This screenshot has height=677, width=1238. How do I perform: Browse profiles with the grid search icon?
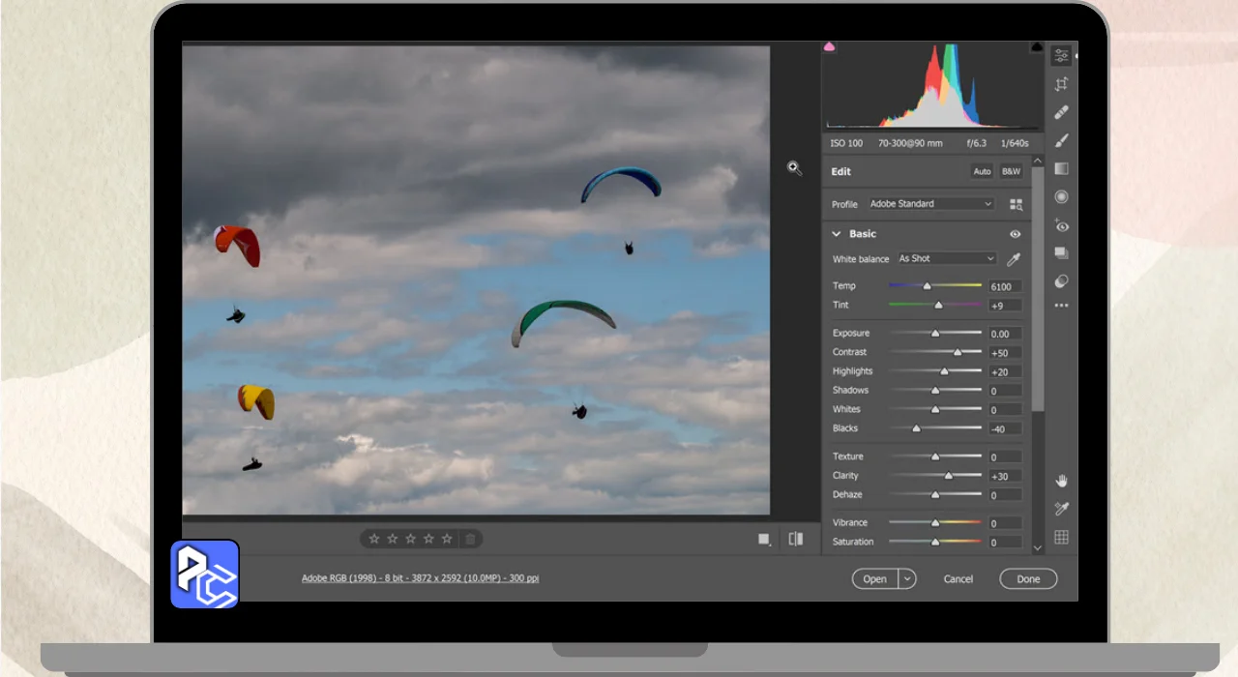(1016, 204)
